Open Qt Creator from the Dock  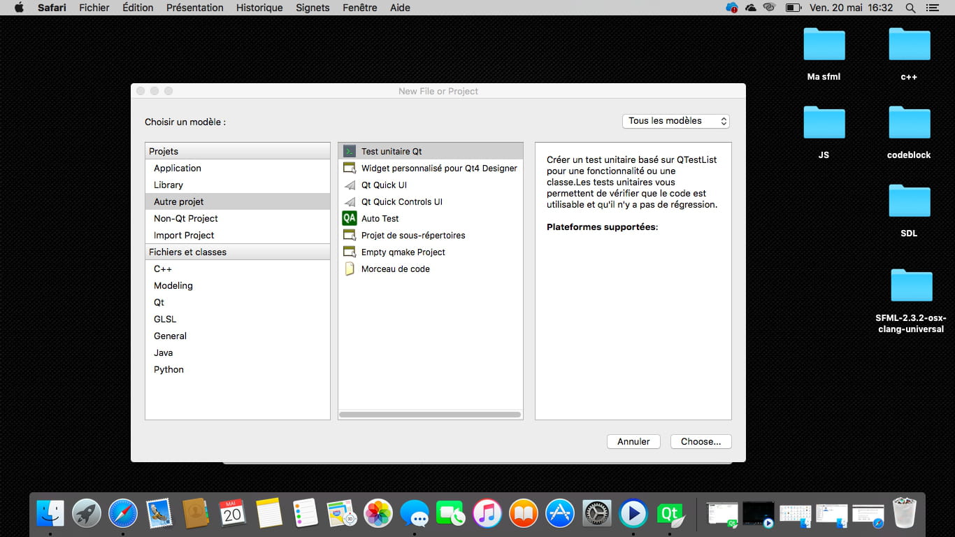pyautogui.click(x=670, y=515)
